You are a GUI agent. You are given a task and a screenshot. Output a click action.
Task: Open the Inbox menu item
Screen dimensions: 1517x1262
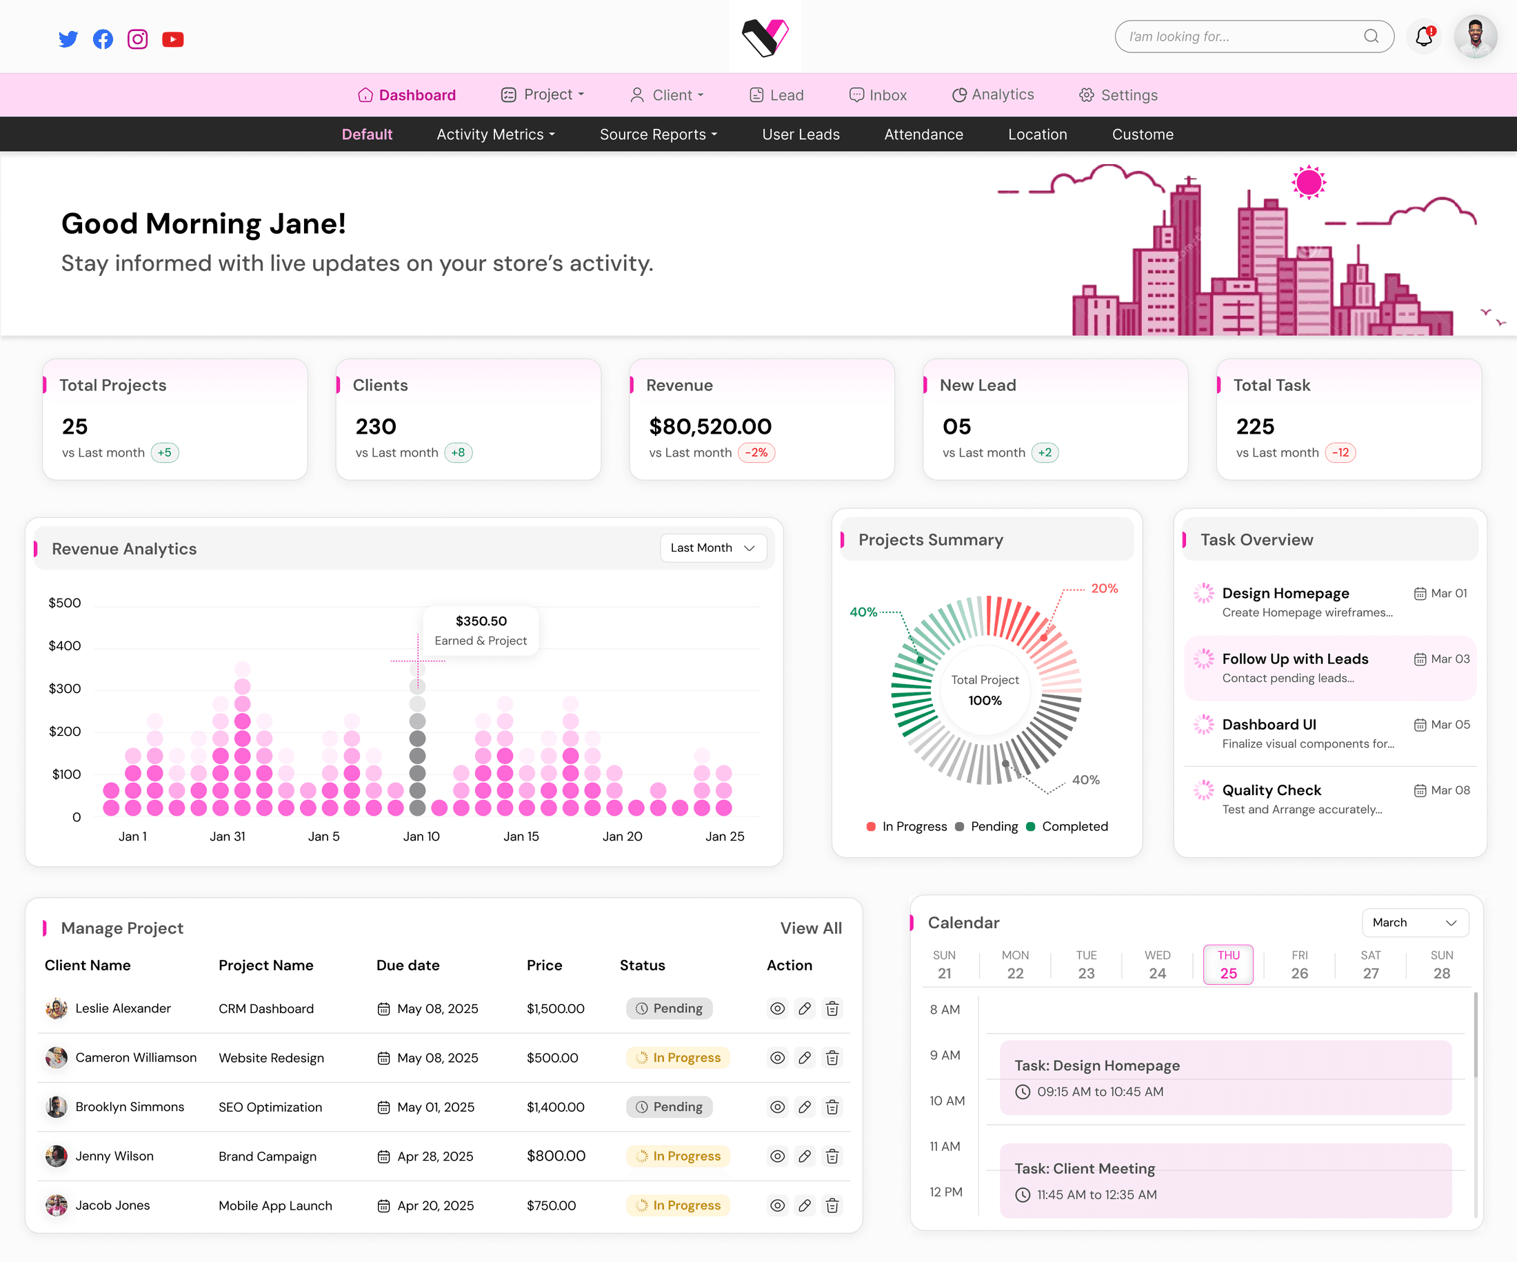coord(878,94)
